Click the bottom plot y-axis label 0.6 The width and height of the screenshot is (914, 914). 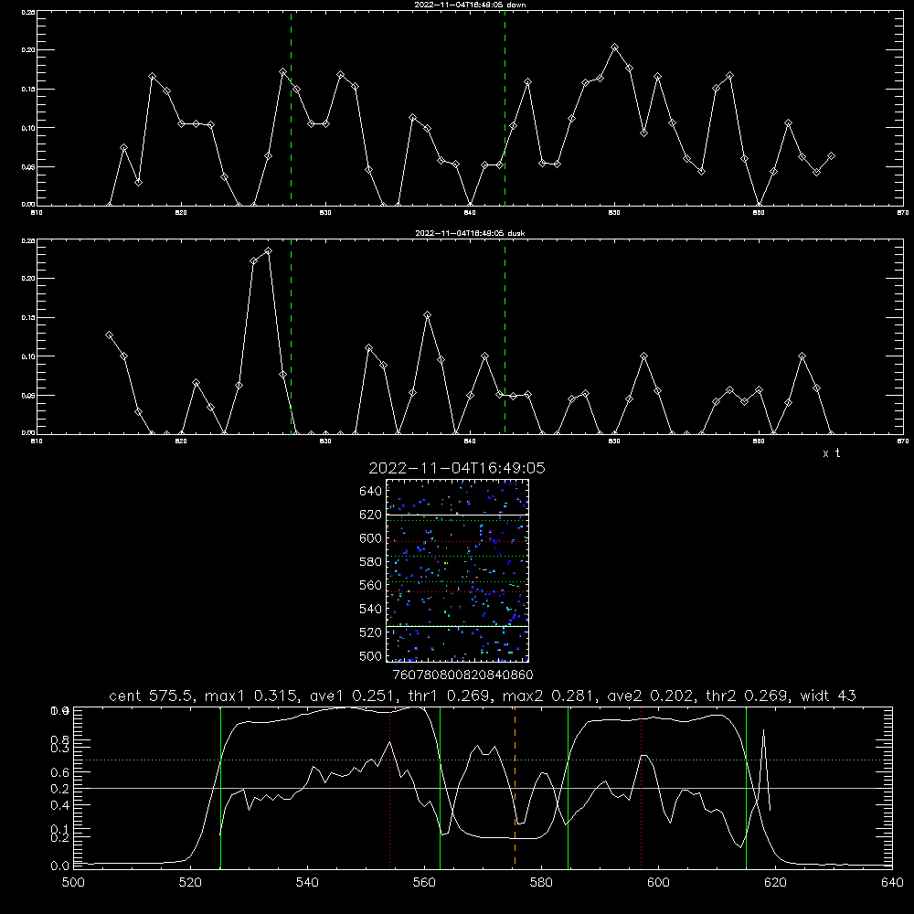point(60,771)
